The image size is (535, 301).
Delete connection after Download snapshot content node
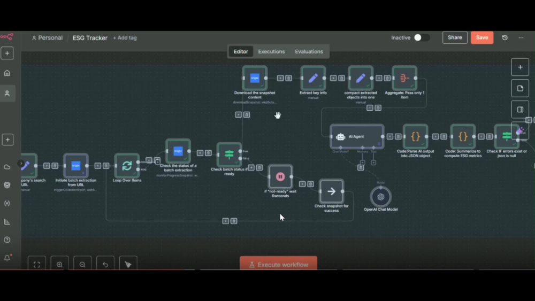point(289,78)
